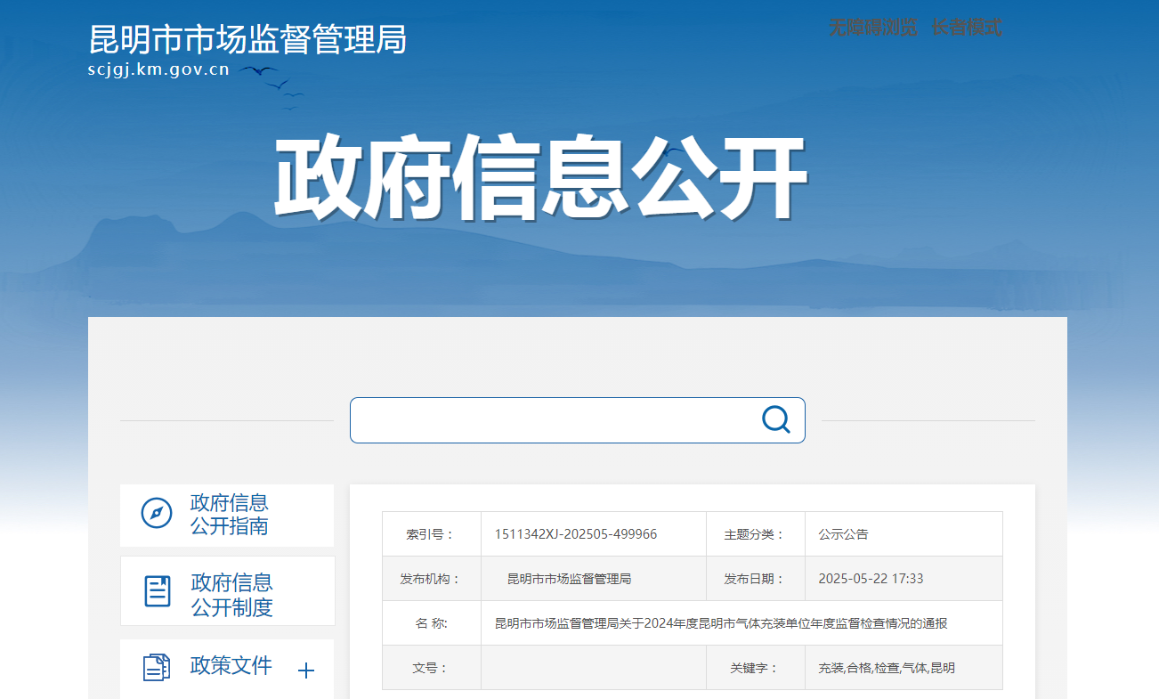The height and width of the screenshot is (699, 1159).
Task: Click the compass icon beside 政府信息公开指南
Action: pos(157,514)
